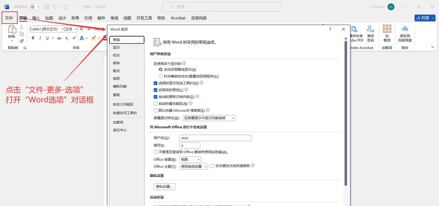Click the Cut scissors icon
This screenshot has width=439, height=206.
(22, 27)
